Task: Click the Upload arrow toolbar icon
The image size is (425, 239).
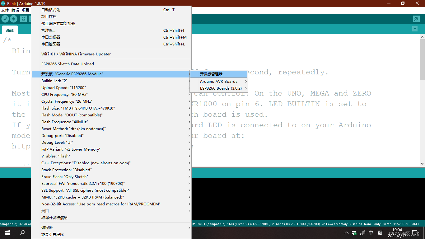Action: click(14, 19)
